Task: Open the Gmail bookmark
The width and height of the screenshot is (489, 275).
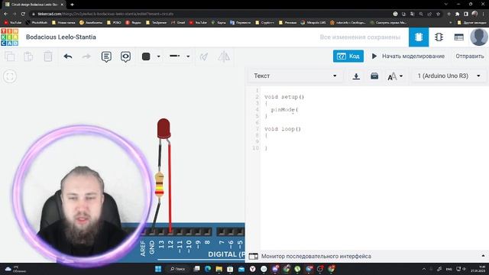Action: [x=178, y=22]
